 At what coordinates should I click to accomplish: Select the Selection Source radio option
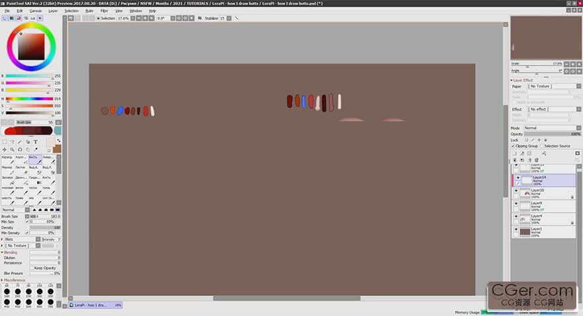pos(542,146)
